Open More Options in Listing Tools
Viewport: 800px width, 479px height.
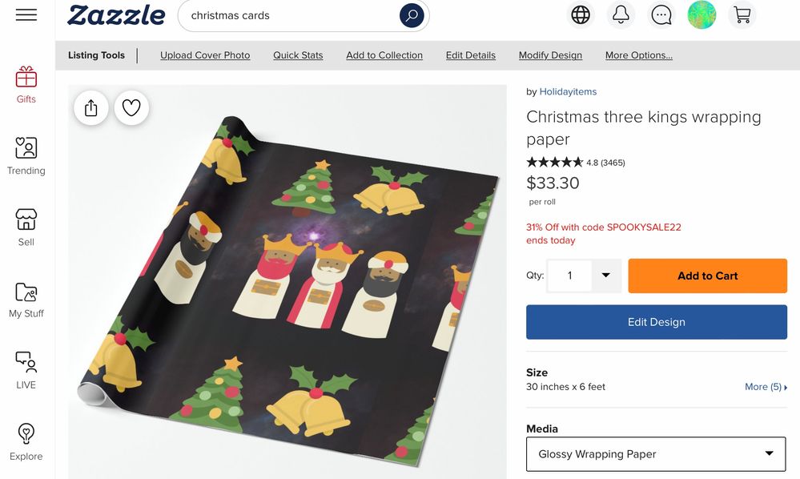[x=639, y=55]
